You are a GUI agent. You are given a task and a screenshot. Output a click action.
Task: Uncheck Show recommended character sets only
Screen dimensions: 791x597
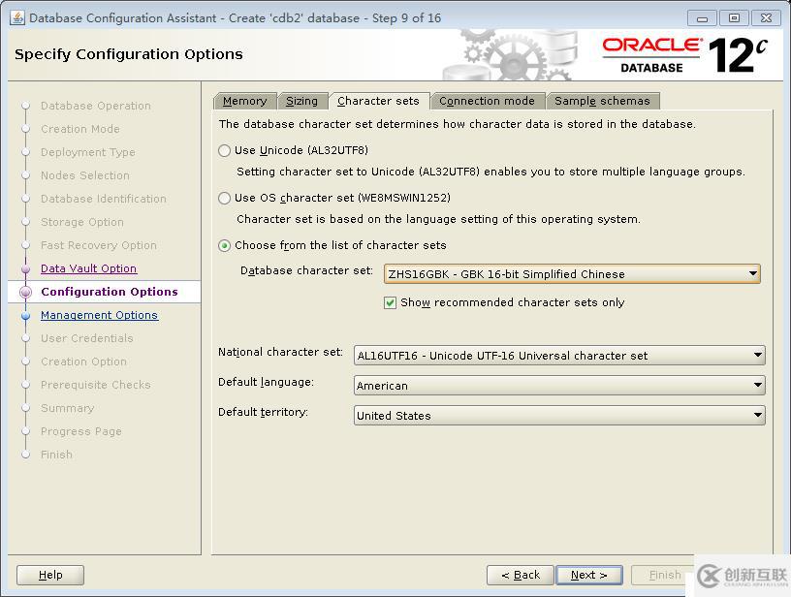pos(390,302)
